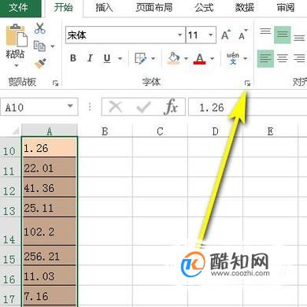
Task: Toggle Bold formatting
Action: (x=73, y=58)
